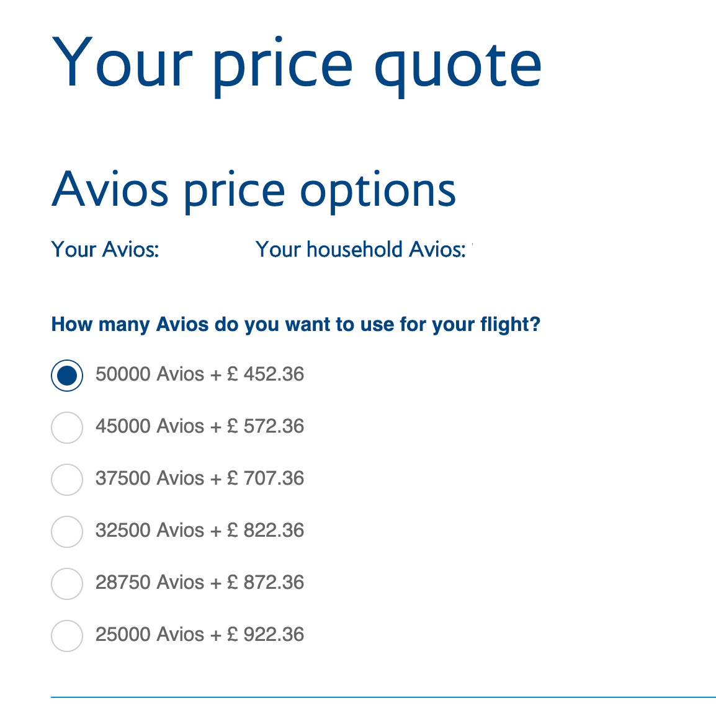716x719 pixels.
Task: Click the 'Your Avios:' balance label
Action: coord(105,249)
